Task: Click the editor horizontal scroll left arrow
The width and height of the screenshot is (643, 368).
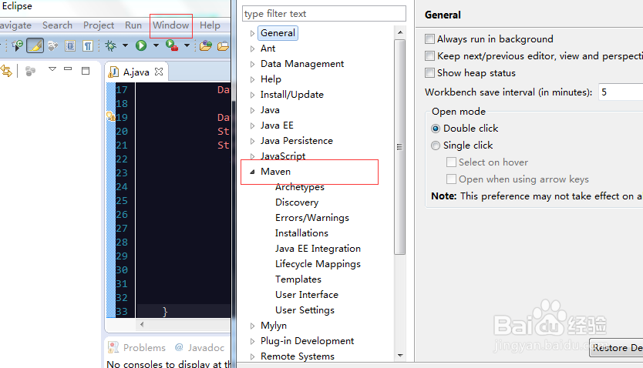Action: 142,325
